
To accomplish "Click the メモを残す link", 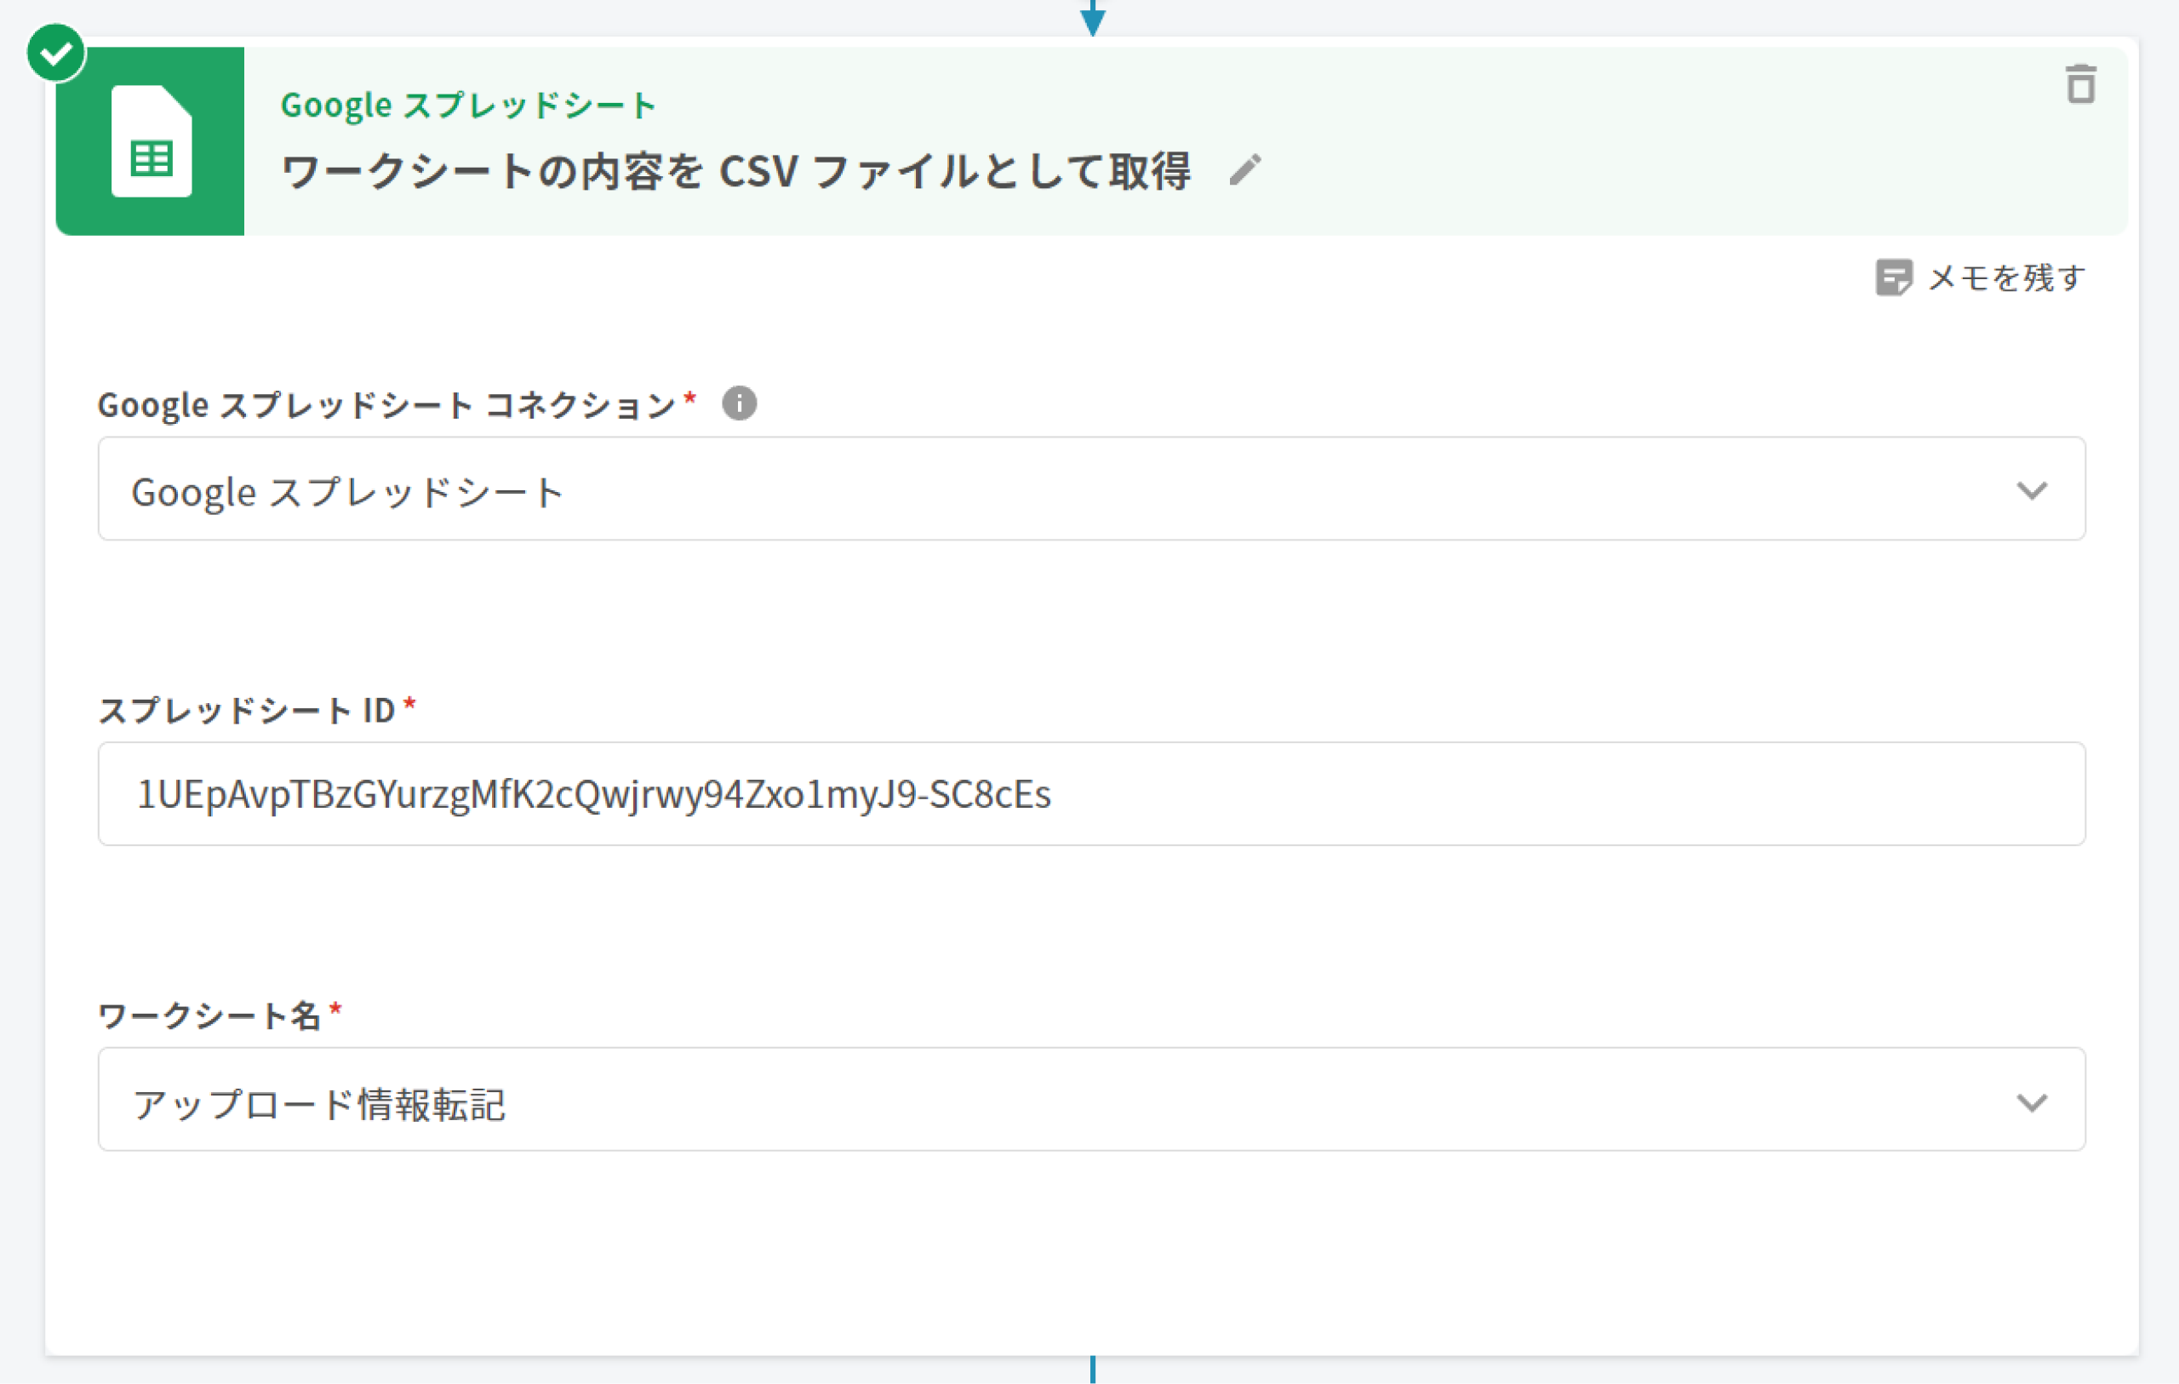I will tap(2006, 277).
